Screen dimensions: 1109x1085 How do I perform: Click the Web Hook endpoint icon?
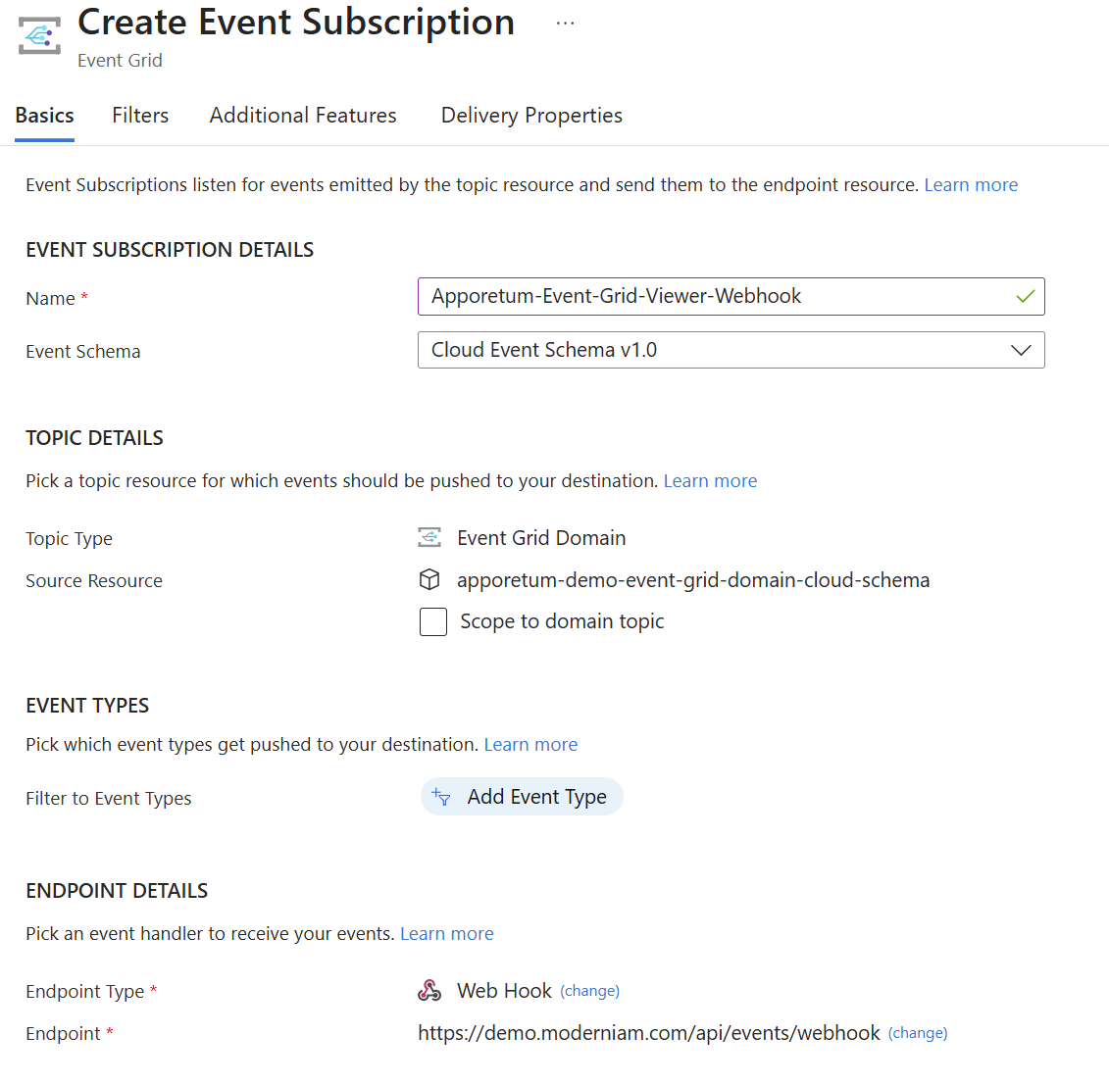[x=429, y=991]
